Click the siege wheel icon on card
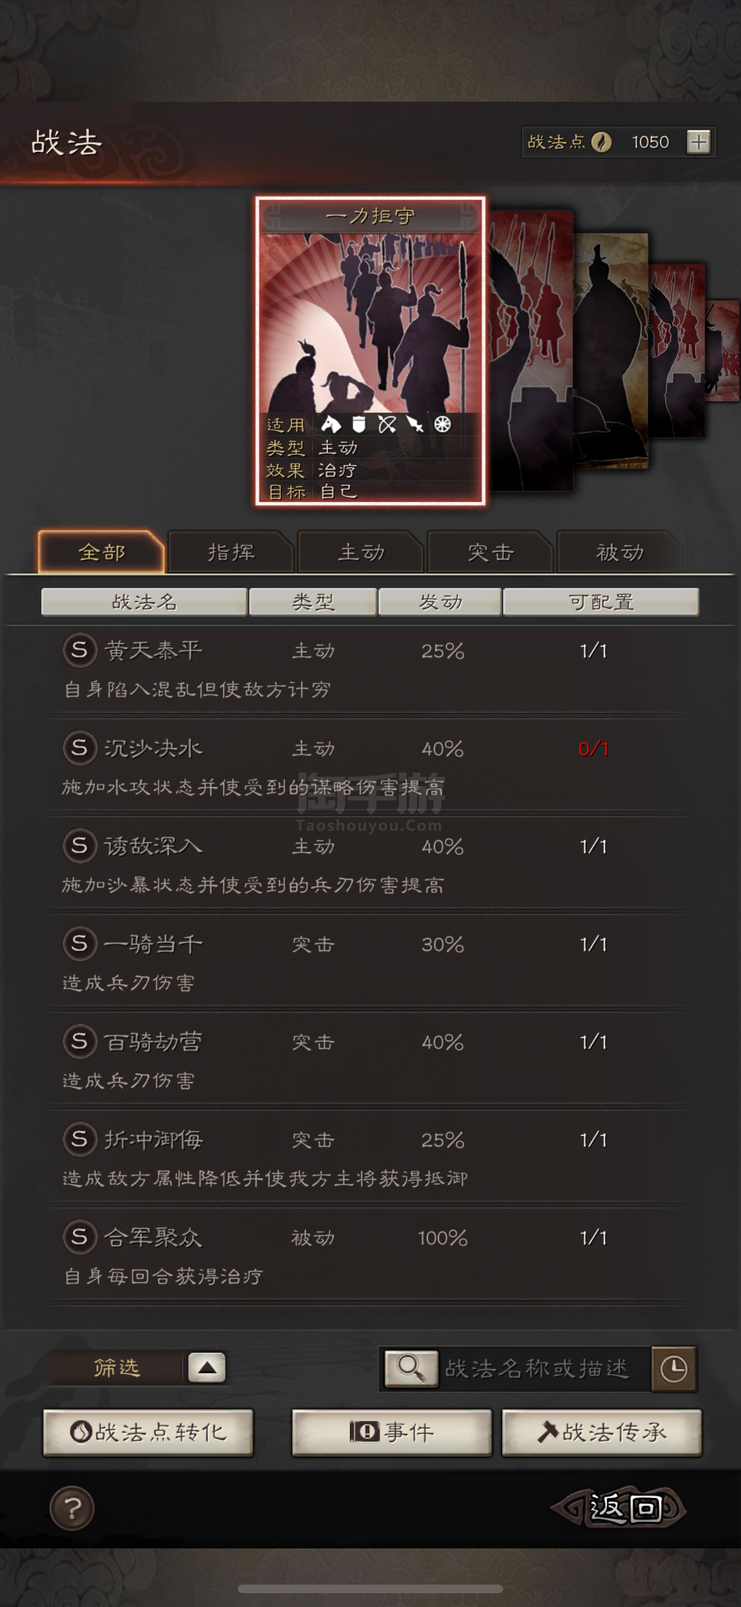This screenshot has width=741, height=1607. click(x=442, y=425)
